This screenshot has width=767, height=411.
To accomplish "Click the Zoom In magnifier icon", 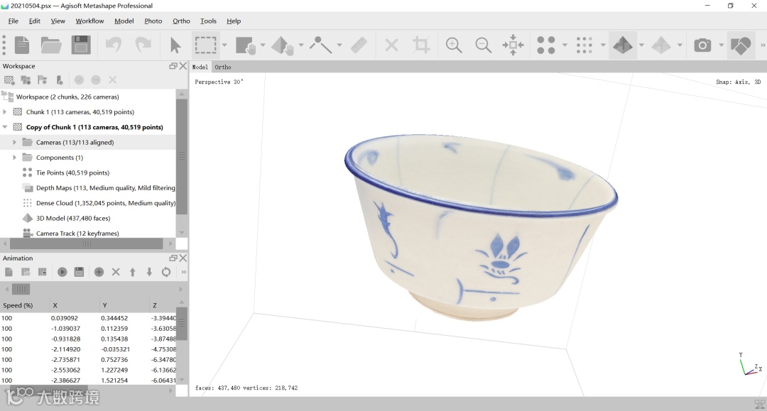I will [x=454, y=45].
